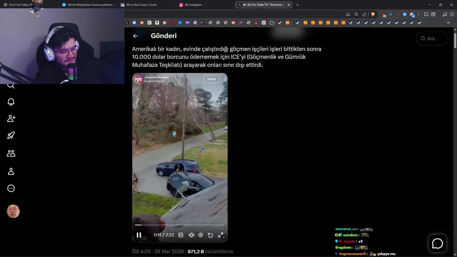Enter fullscreen video mode
Viewport: 457px width, 257px height.
221,235
